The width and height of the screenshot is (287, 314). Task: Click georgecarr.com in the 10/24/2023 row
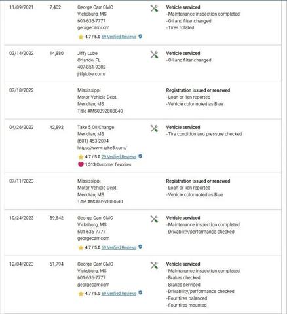click(93, 238)
